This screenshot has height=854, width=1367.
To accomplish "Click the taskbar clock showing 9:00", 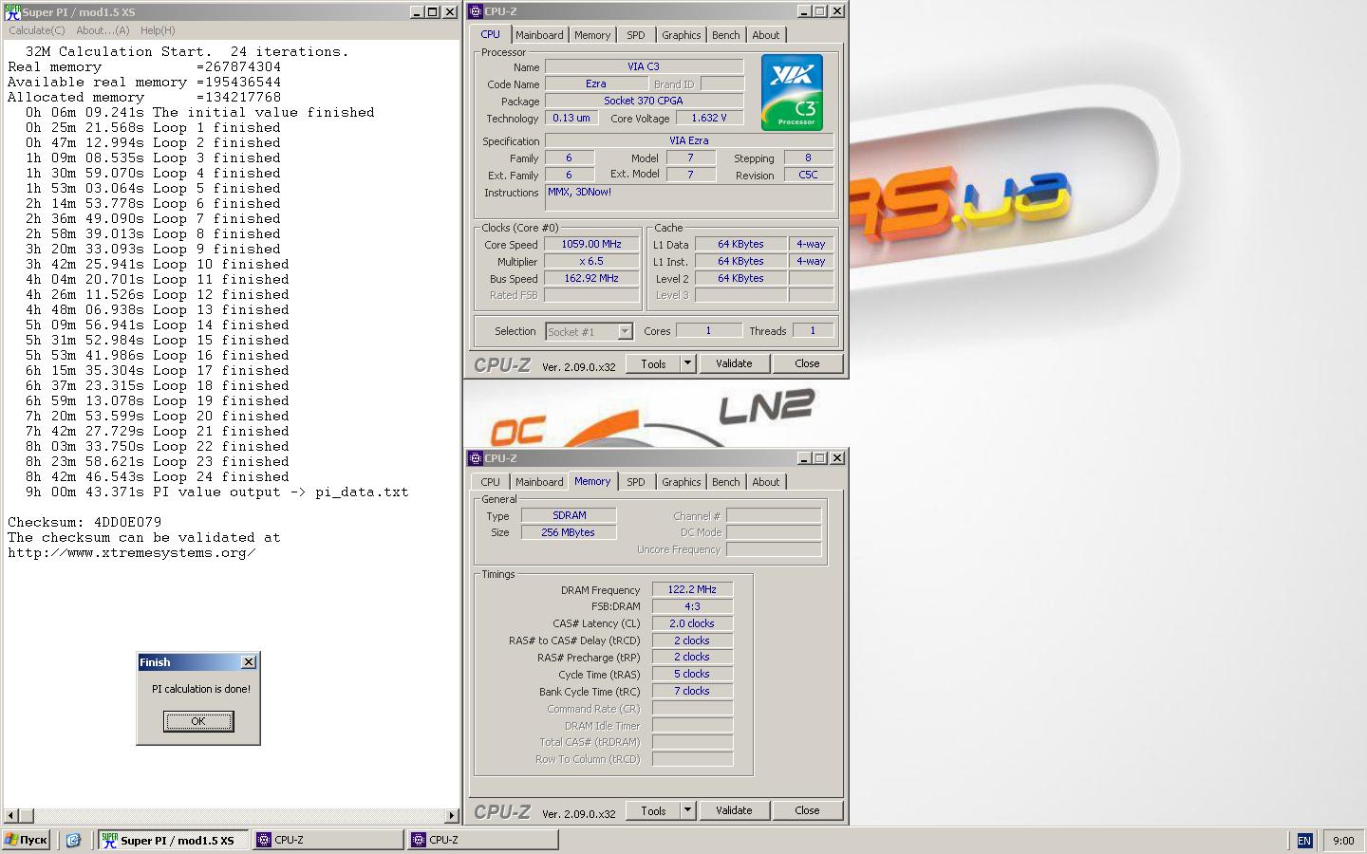I will click(x=1343, y=841).
